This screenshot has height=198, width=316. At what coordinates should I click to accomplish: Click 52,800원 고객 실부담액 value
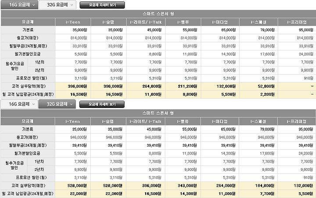point(266,86)
